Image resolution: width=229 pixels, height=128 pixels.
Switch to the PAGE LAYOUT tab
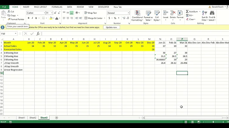[x=41, y=7]
